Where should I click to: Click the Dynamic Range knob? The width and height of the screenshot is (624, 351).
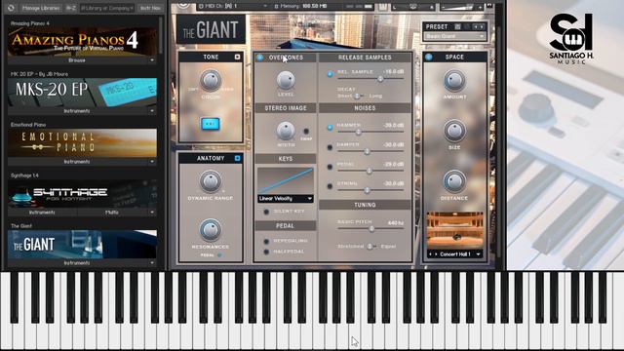point(211,181)
